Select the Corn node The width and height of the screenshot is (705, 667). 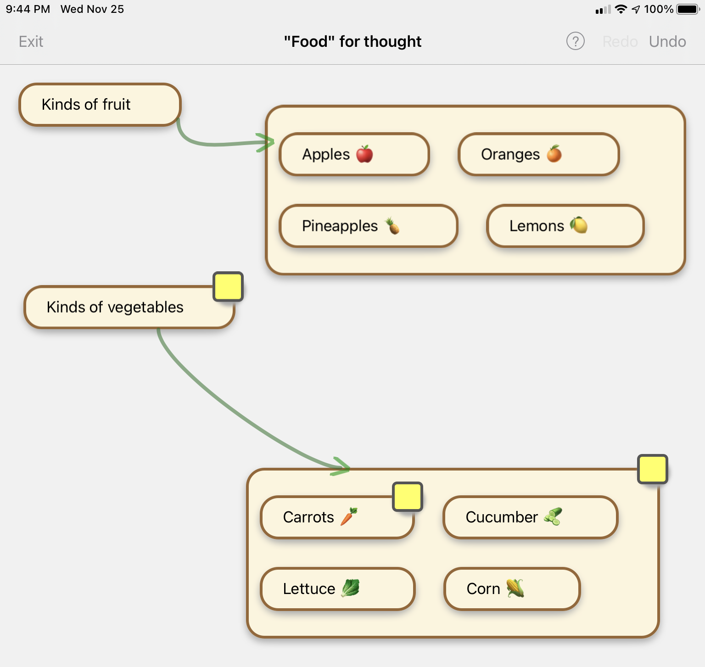point(512,589)
